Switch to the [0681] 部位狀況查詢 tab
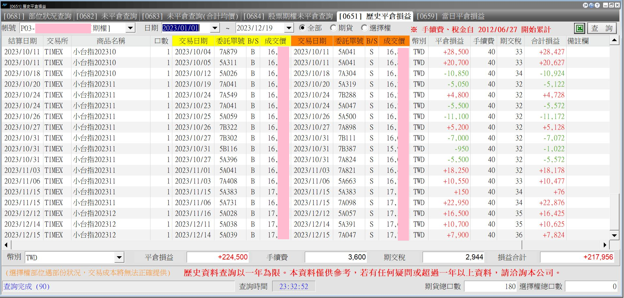624x298 pixels. (37, 16)
